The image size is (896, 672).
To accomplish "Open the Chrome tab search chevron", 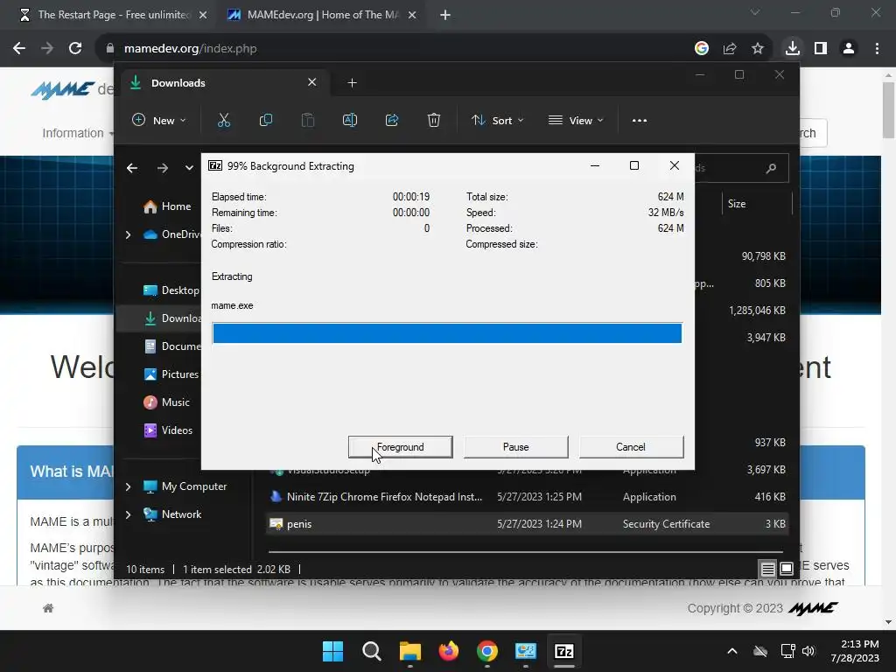I will coord(755,12).
